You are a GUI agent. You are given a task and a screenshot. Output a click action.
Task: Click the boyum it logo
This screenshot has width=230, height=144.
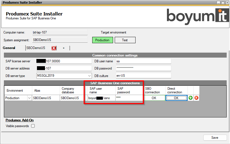198,16
